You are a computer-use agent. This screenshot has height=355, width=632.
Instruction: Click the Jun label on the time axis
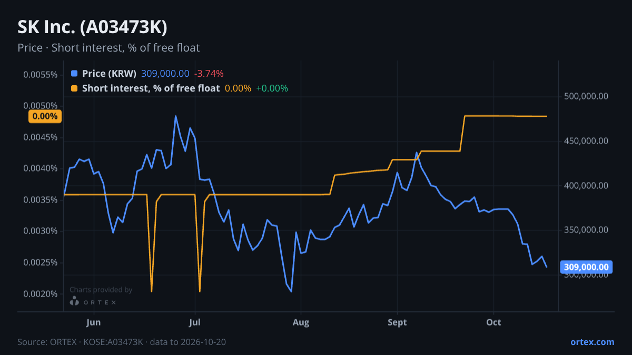click(x=93, y=322)
